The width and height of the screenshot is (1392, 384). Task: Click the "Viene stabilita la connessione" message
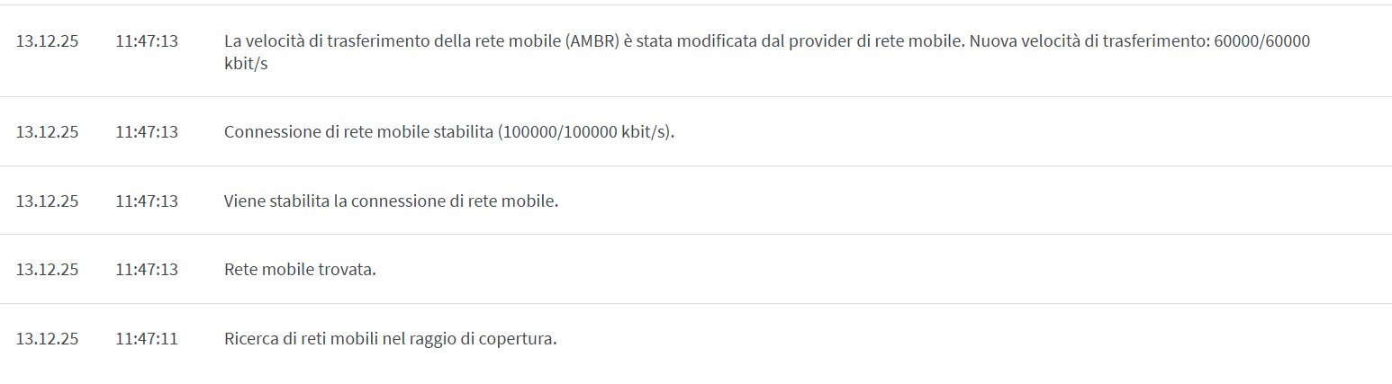391,201
